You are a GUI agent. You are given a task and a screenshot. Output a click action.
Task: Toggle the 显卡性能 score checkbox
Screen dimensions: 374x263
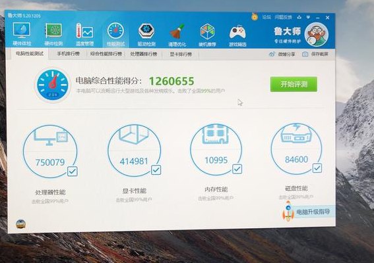pyautogui.click(x=156, y=170)
